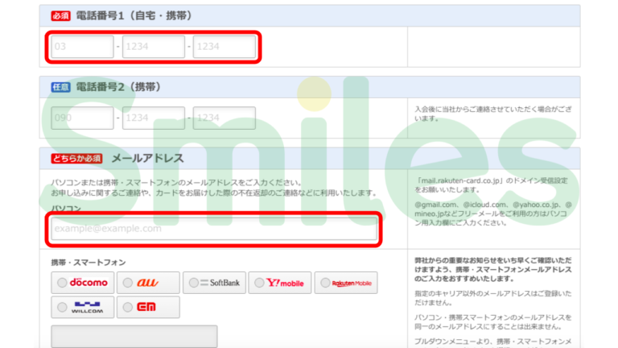The height and width of the screenshot is (348, 618).
Task: Click the gray mobile email field below carriers
Action: 134,336
